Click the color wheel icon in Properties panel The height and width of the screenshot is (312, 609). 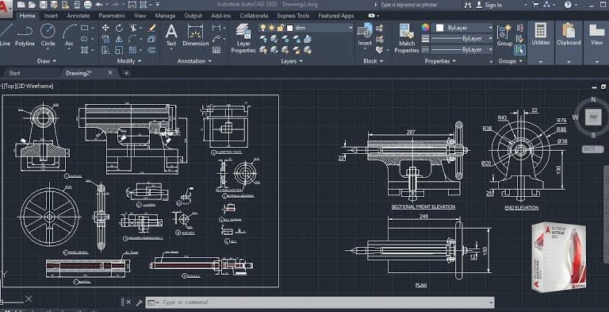tap(426, 28)
